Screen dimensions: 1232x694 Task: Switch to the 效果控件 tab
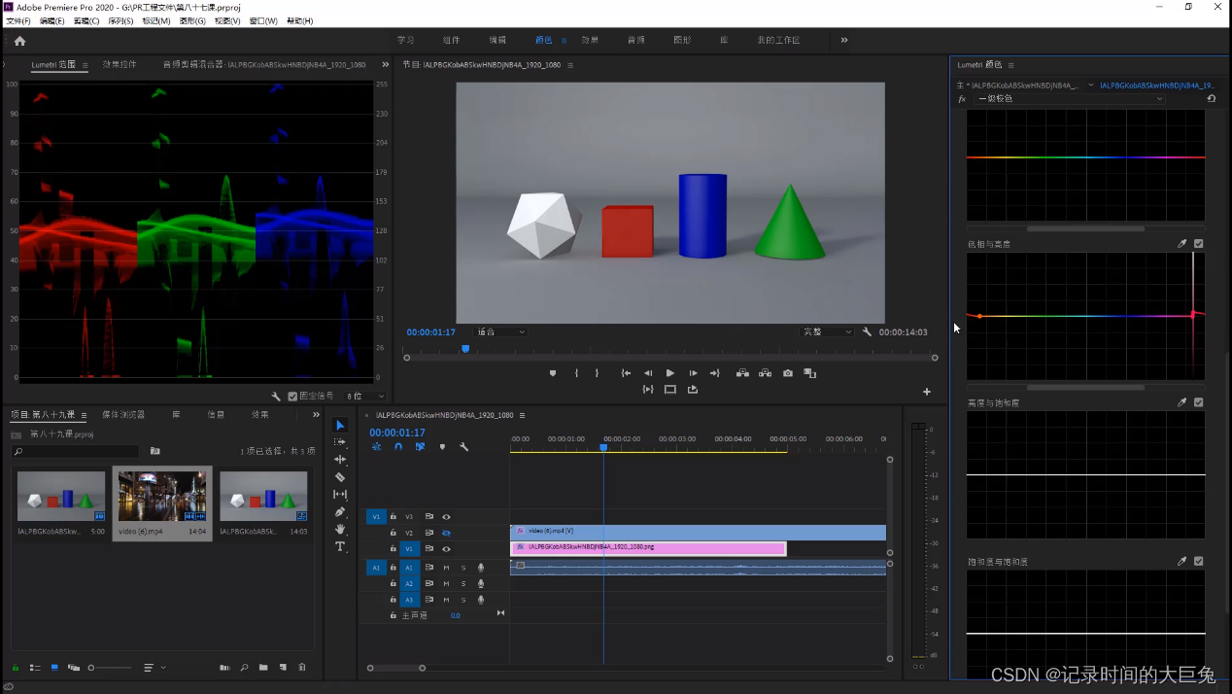pos(120,65)
